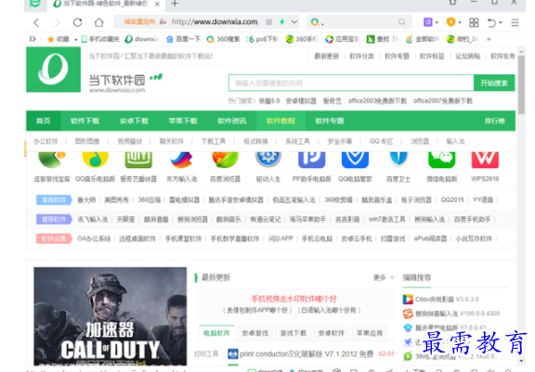Open the OA办公系统 link
535x372 pixels.
point(94,238)
